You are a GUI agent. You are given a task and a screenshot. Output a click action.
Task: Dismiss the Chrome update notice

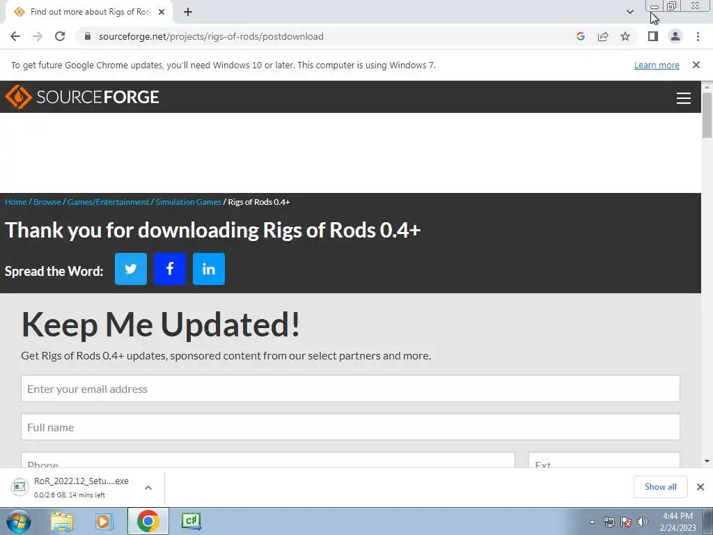coord(696,65)
